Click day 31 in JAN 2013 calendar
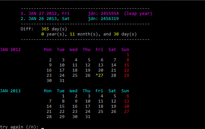The height and width of the screenshot is (129, 205). coord(88,117)
